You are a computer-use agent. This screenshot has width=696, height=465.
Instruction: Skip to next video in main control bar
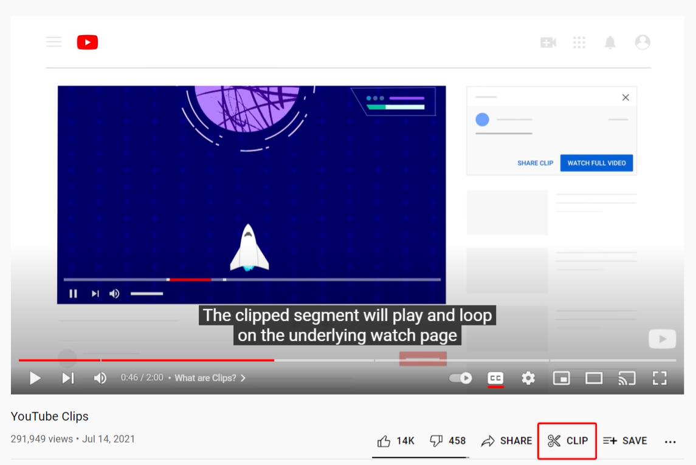click(68, 378)
